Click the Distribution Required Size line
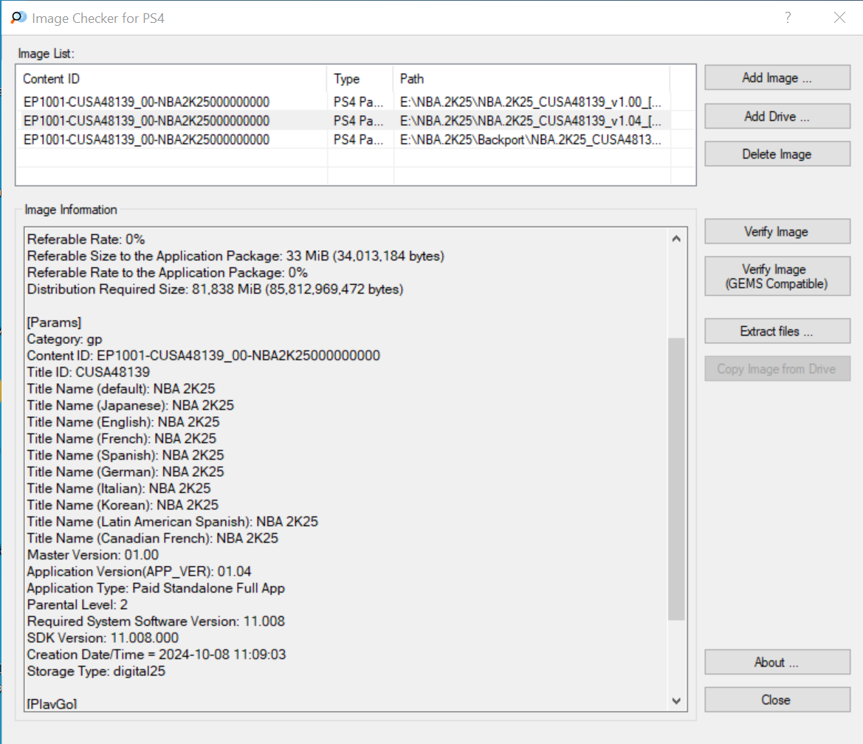The height and width of the screenshot is (744, 863). pyautogui.click(x=216, y=289)
